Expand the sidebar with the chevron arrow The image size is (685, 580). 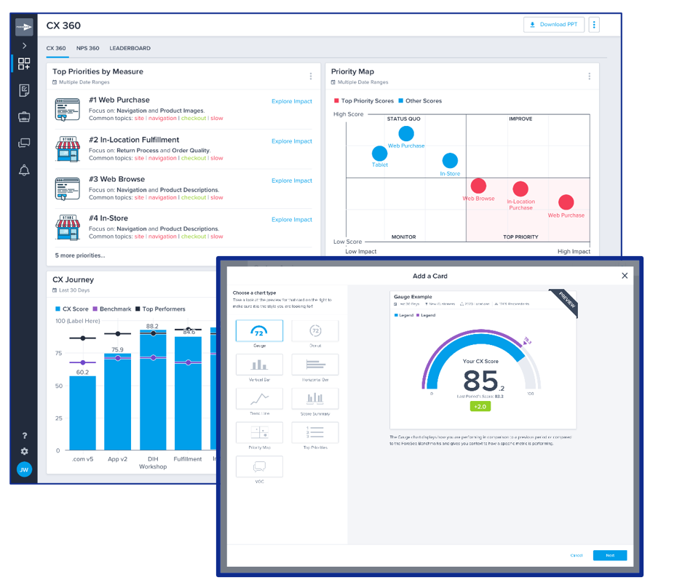click(x=24, y=46)
